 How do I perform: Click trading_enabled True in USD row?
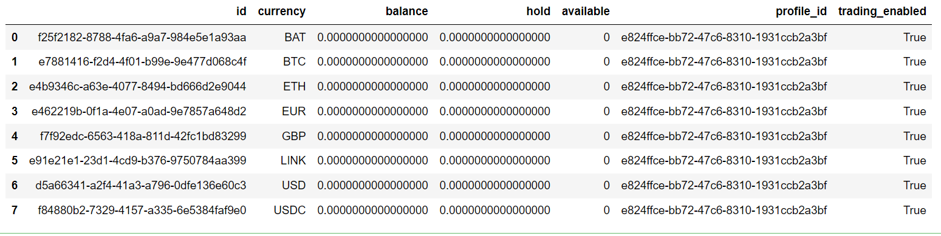(x=914, y=186)
